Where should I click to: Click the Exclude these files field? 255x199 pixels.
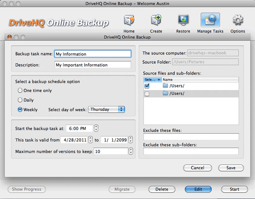pos(191,137)
